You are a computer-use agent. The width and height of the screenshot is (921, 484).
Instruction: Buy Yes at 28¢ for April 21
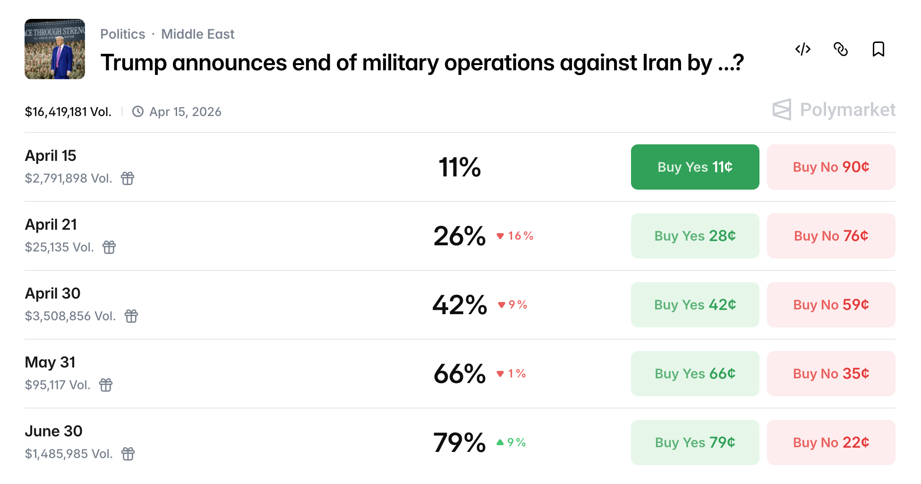[695, 236]
